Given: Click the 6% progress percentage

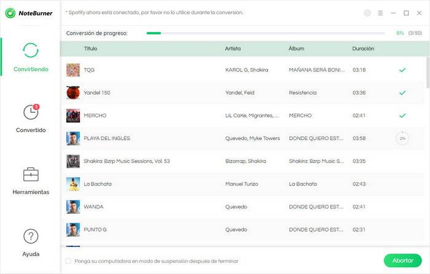Looking at the screenshot, I should pyautogui.click(x=400, y=33).
